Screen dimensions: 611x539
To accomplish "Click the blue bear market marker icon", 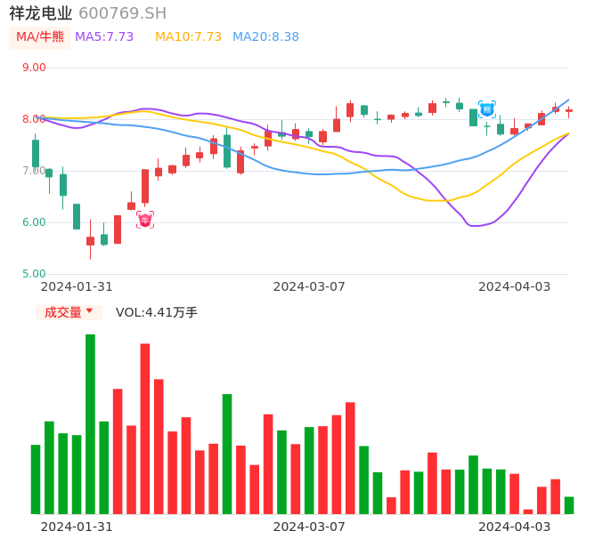I will pos(487,109).
